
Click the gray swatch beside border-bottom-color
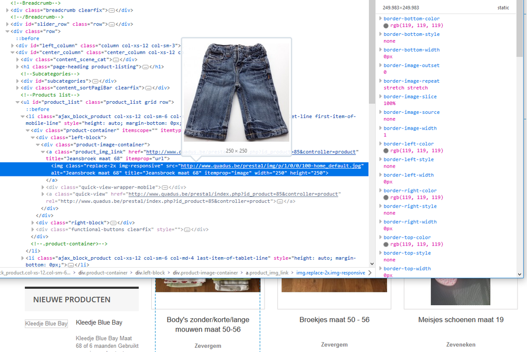coord(385,25)
